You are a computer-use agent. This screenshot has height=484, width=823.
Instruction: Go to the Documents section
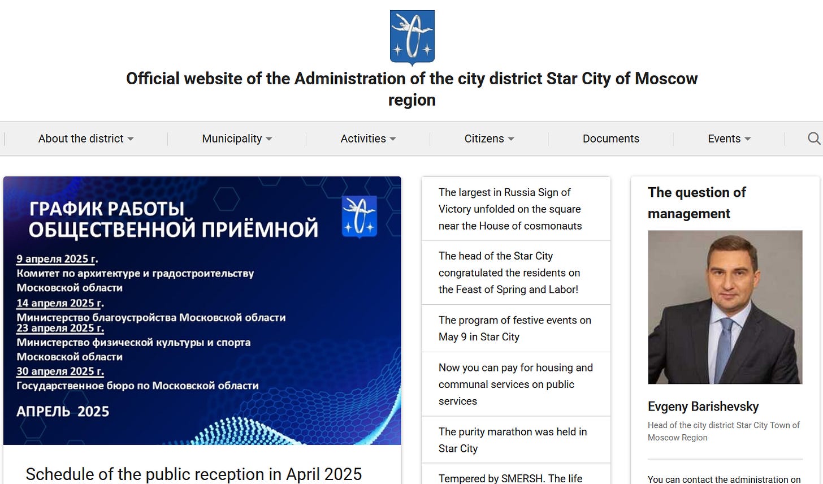coord(611,139)
